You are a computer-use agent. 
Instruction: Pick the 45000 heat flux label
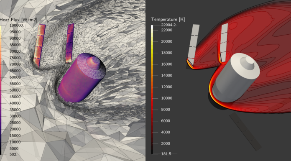(15, 97)
